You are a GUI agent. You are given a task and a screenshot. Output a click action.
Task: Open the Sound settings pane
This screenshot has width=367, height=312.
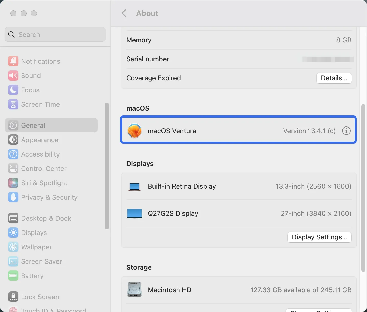tap(51, 76)
